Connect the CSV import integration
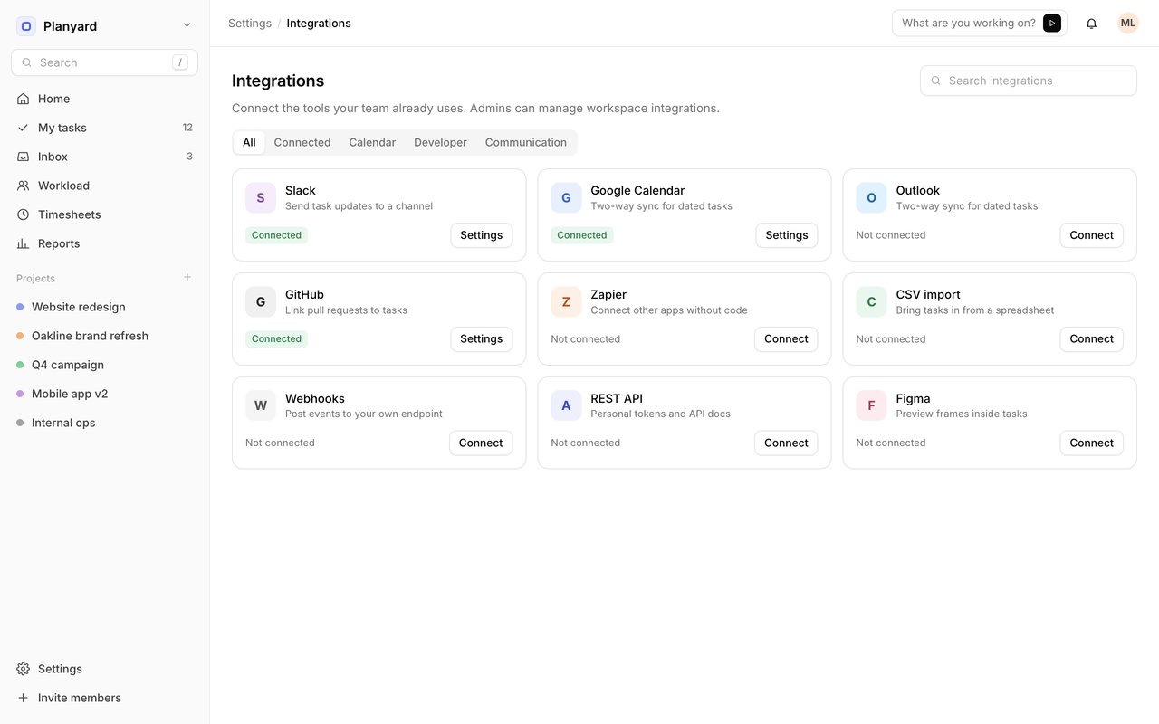This screenshot has height=724, width=1159. [x=1092, y=339]
